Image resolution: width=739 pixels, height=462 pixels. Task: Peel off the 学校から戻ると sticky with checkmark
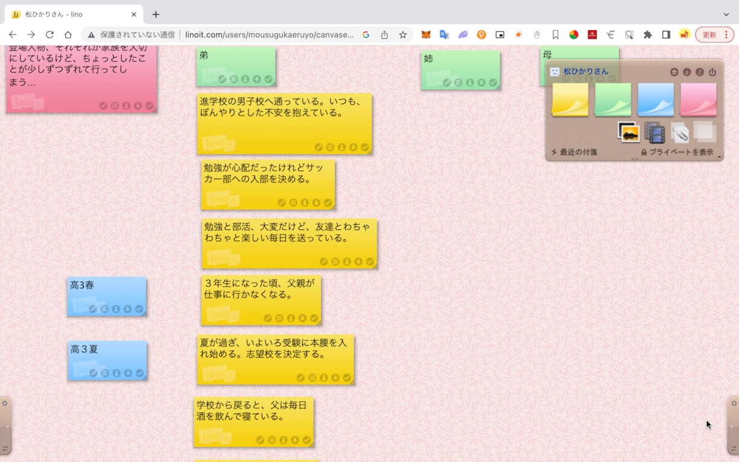(x=307, y=440)
